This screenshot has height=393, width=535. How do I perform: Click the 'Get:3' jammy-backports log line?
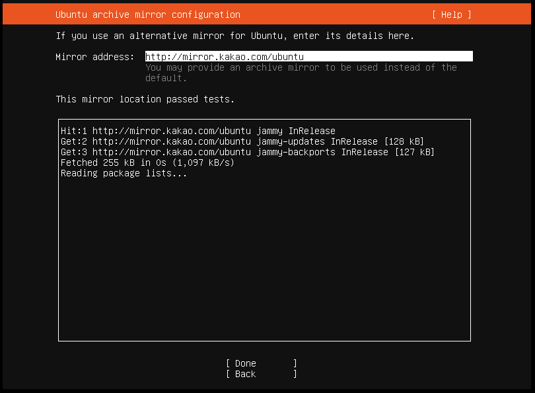(247, 152)
